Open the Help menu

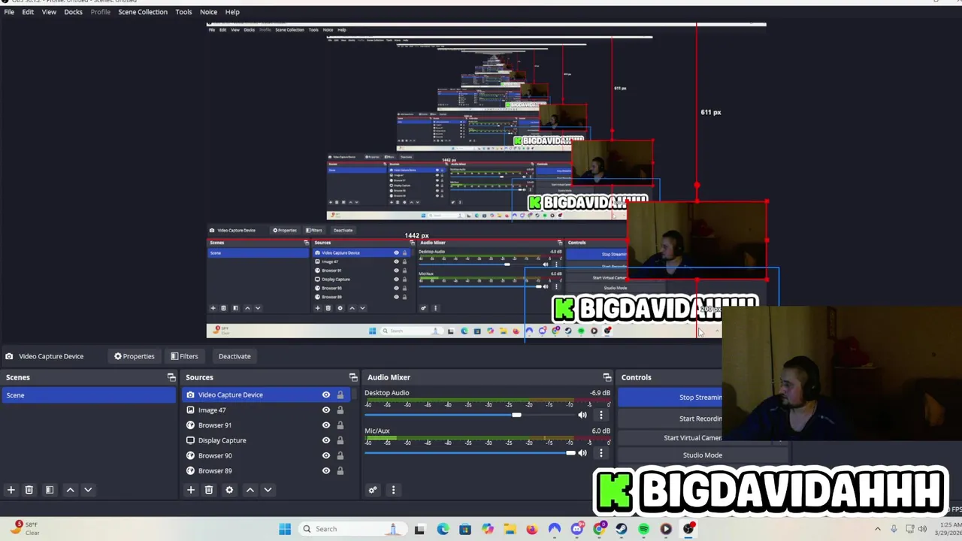[232, 12]
